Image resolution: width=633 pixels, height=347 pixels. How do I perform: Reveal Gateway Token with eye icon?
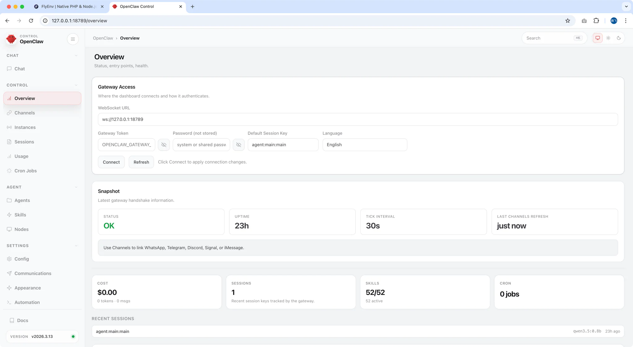coord(164,145)
